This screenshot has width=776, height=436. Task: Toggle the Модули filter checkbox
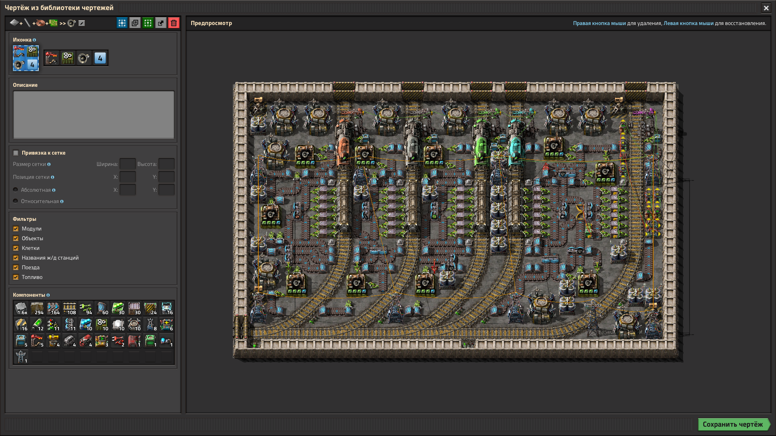[16, 229]
